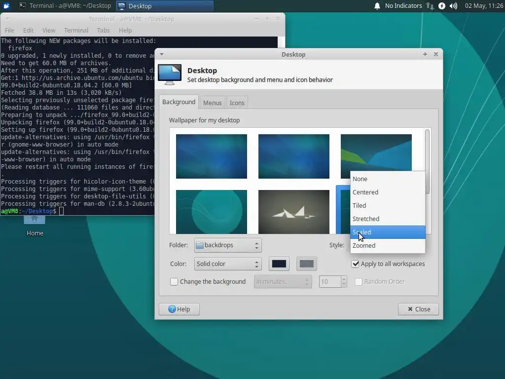Image resolution: width=505 pixels, height=379 pixels.
Task: Open the terminal File menu
Action: pos(9,30)
